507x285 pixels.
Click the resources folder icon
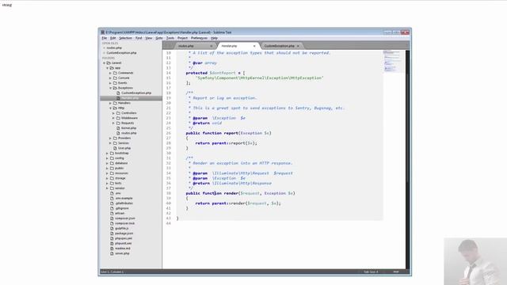point(112,173)
